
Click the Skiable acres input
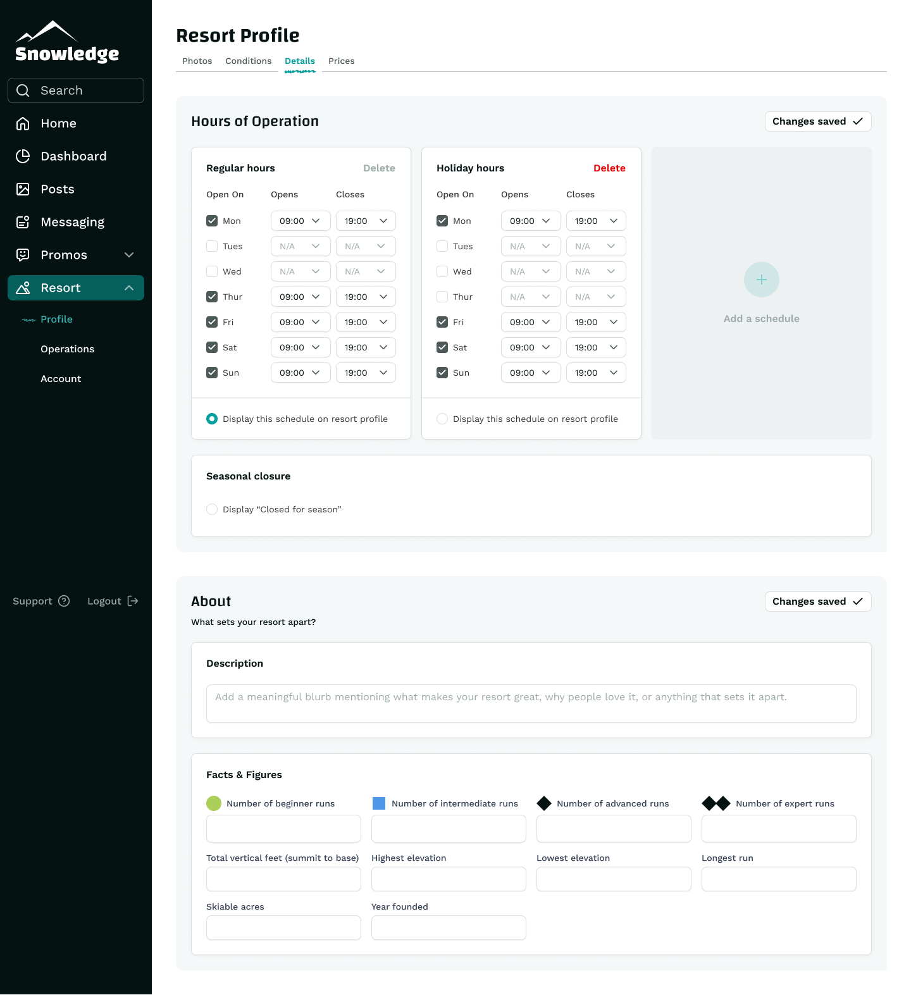283,928
